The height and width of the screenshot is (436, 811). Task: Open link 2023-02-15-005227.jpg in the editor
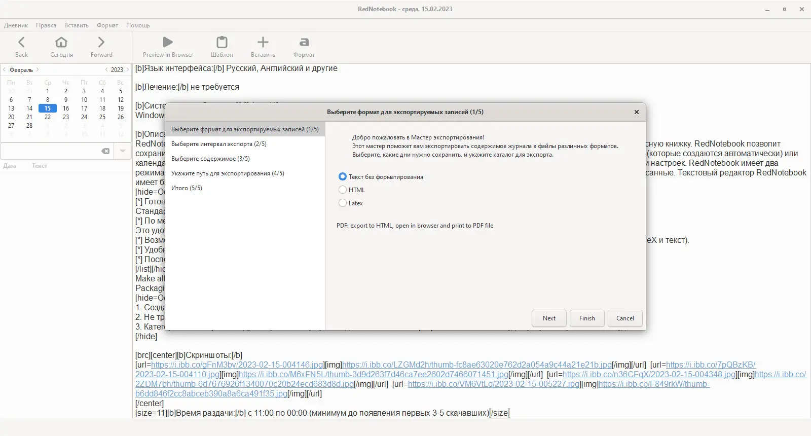(x=494, y=384)
